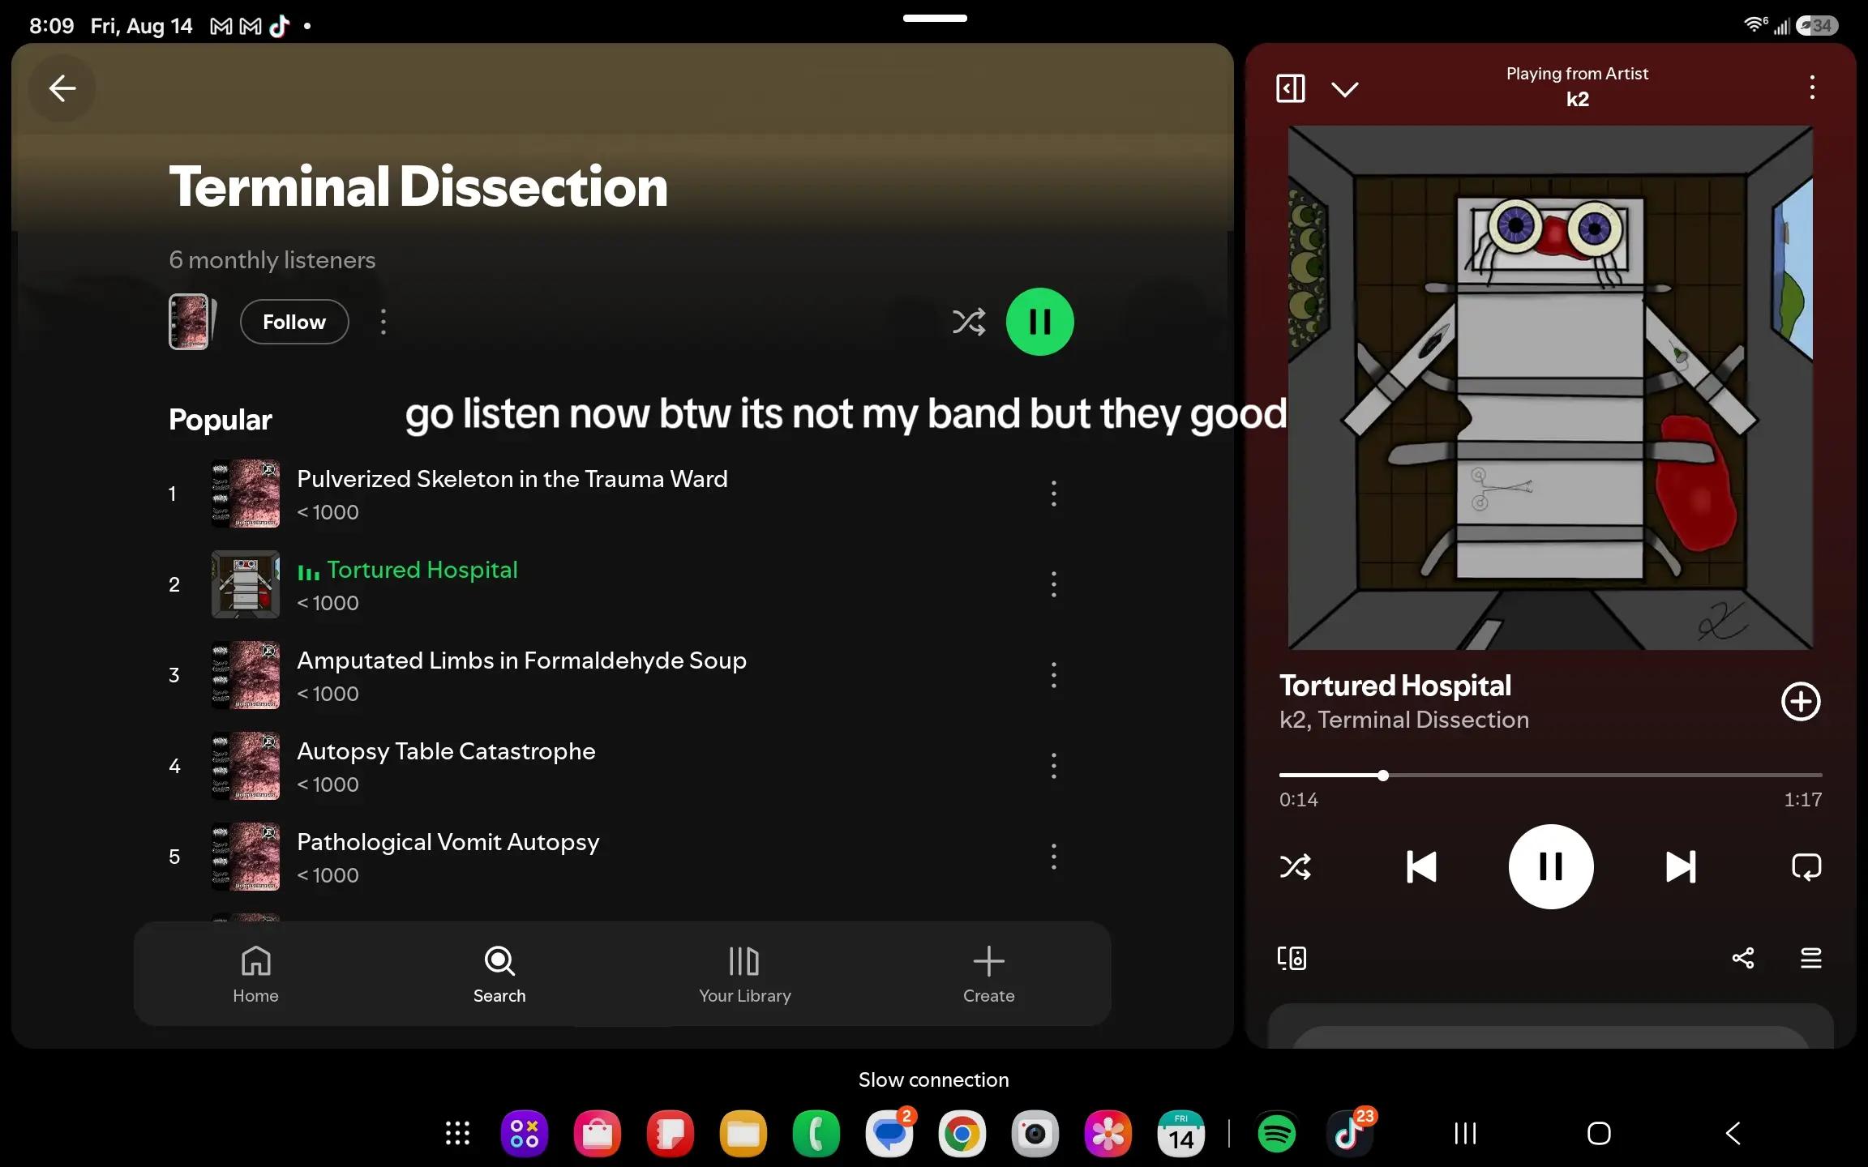
Task: Open the My Files folder app
Action: [x=743, y=1133]
